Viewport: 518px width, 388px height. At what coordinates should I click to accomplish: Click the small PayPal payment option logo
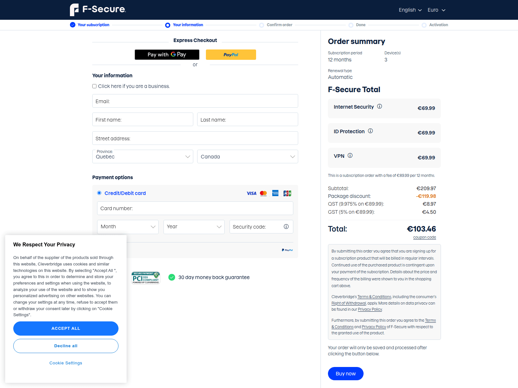pyautogui.click(x=287, y=250)
